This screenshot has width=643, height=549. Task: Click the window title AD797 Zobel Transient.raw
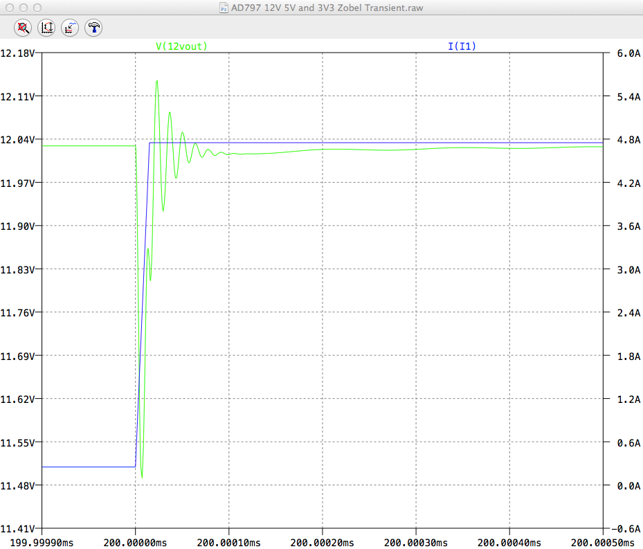point(327,8)
